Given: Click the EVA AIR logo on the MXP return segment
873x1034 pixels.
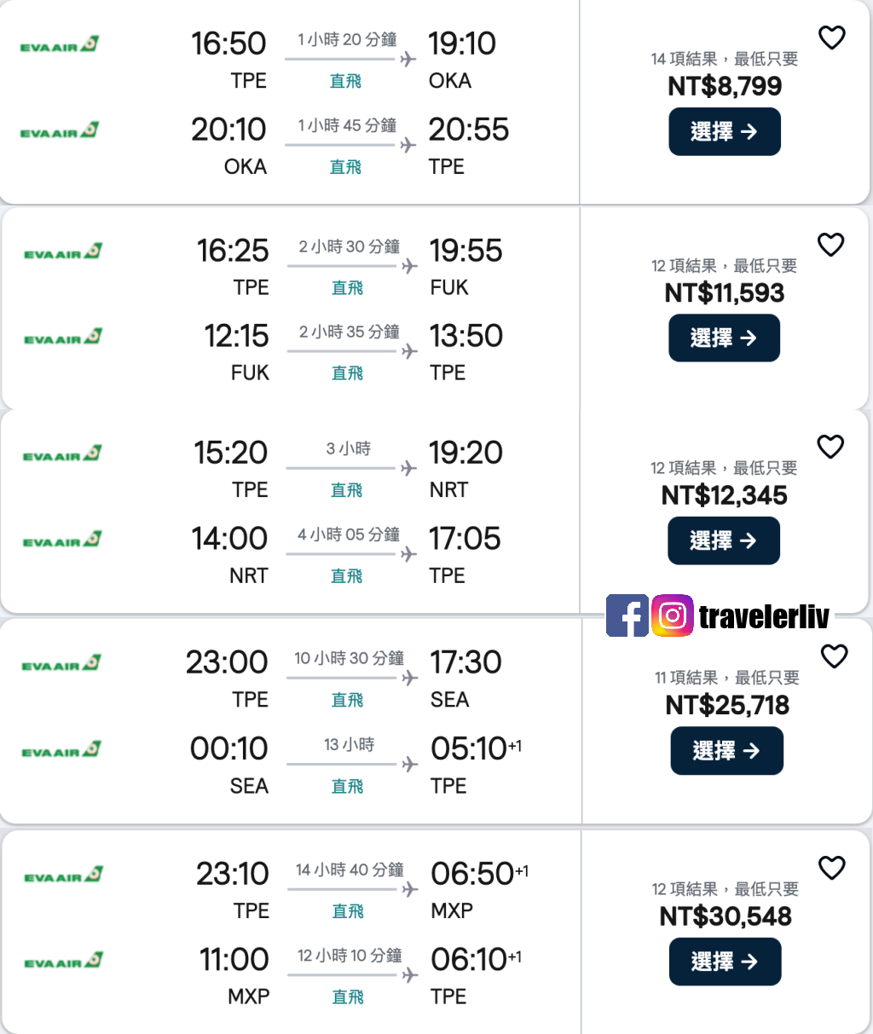Looking at the screenshot, I should 62,958.
